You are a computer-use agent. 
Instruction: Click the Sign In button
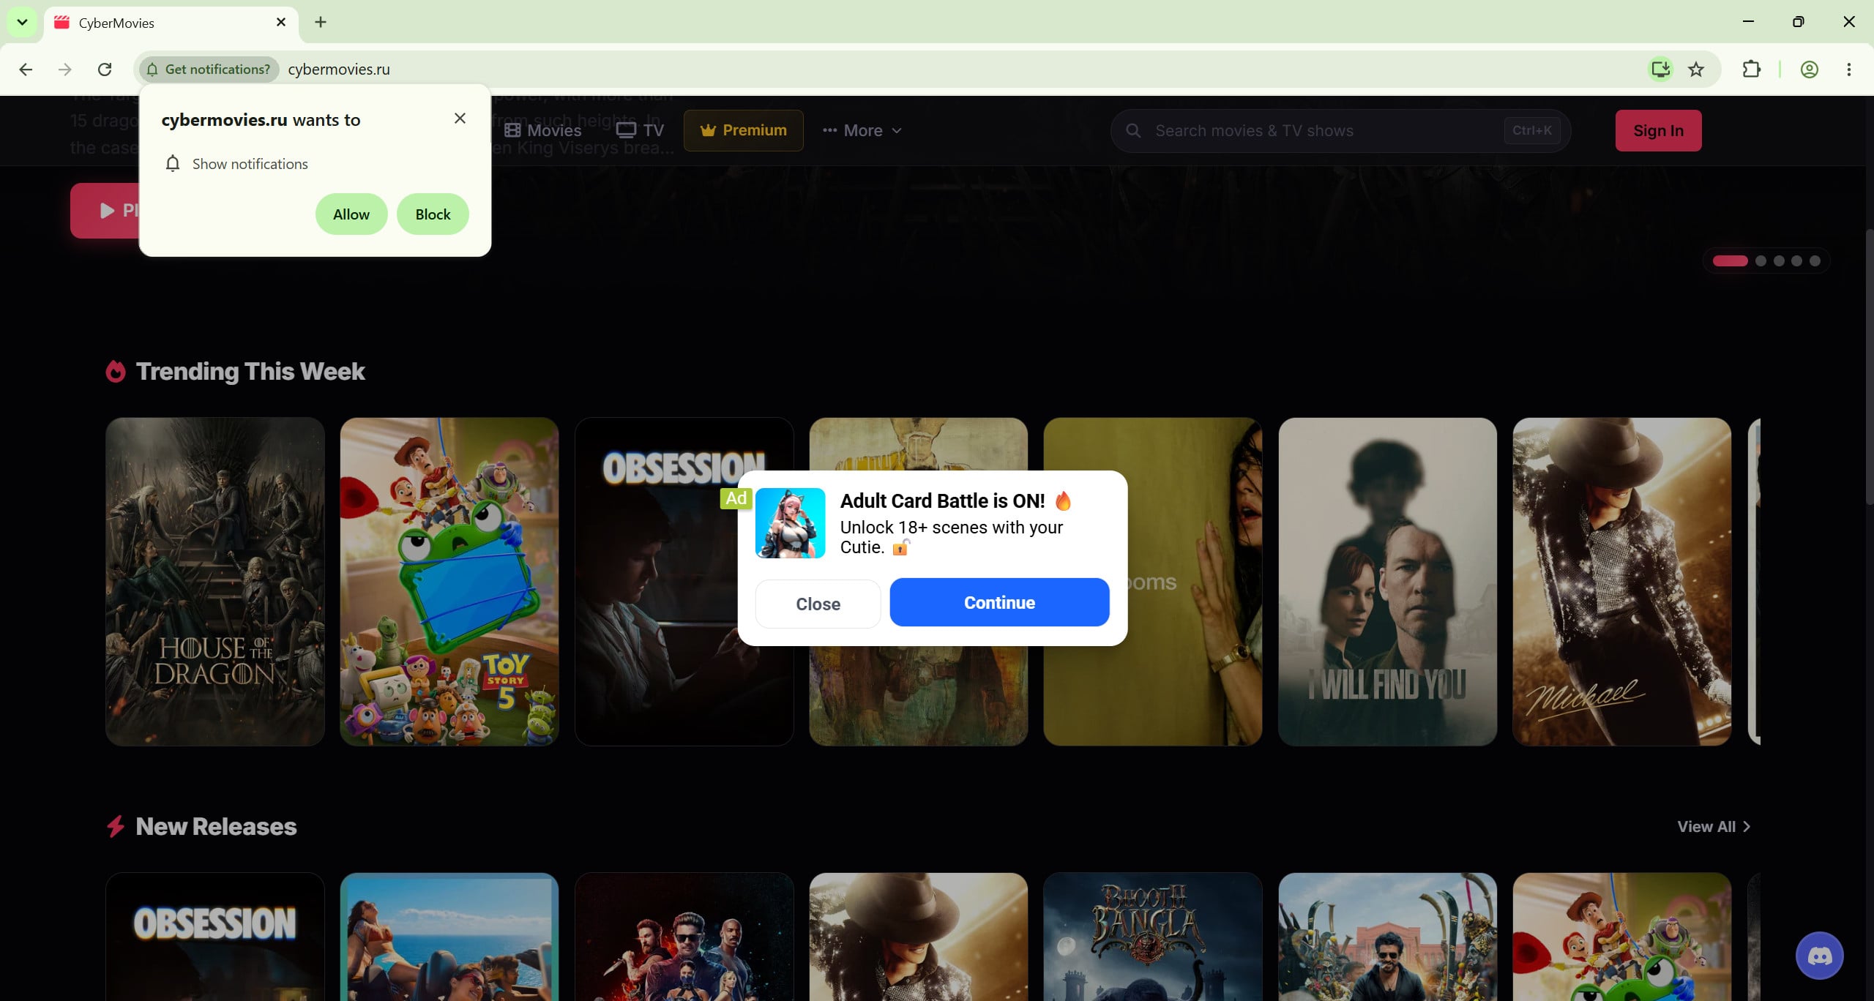[1659, 131]
